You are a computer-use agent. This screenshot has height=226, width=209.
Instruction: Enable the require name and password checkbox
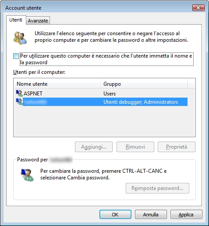point(16,56)
